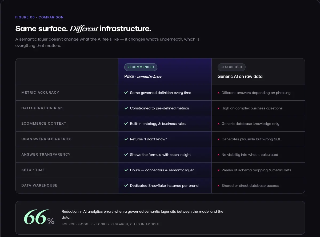Click the STATUS QUO badge
The height and width of the screenshot is (237, 320).
pos(231,67)
